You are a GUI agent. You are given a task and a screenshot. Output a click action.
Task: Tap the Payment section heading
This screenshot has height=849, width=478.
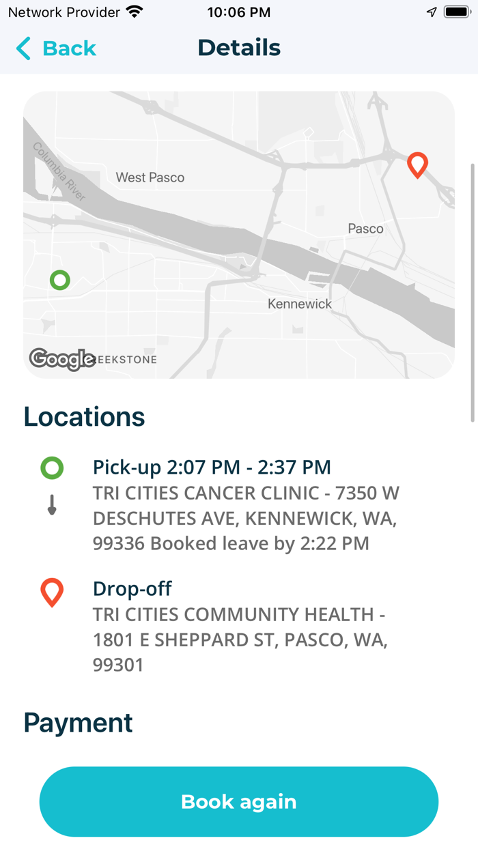[x=78, y=723]
